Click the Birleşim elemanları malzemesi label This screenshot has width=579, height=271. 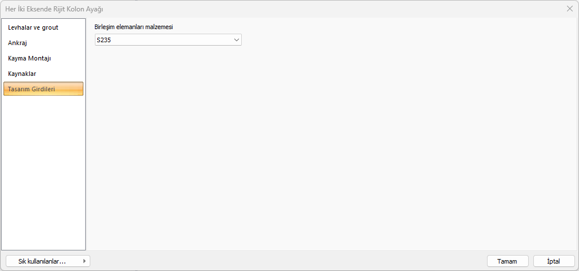click(133, 27)
